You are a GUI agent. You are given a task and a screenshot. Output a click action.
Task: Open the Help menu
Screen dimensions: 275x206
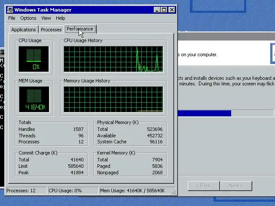point(61,18)
